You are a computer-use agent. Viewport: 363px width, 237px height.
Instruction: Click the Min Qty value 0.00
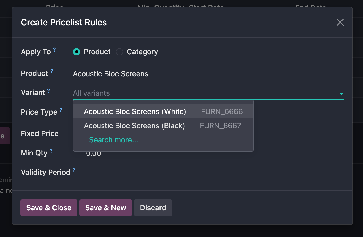coord(94,154)
